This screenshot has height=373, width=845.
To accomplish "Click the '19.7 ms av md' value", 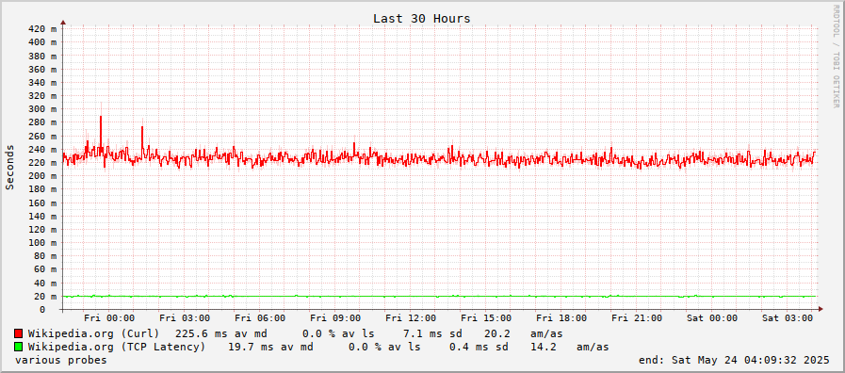I will (270, 348).
